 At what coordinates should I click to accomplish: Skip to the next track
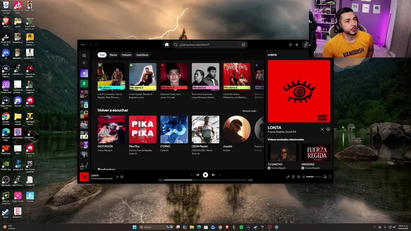tap(213, 175)
